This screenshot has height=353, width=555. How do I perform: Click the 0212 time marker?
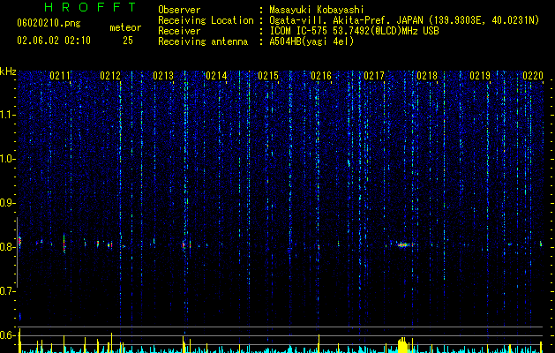point(110,76)
